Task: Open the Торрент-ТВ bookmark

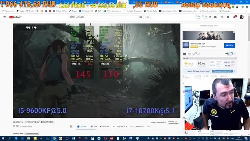Action: (26, 11)
